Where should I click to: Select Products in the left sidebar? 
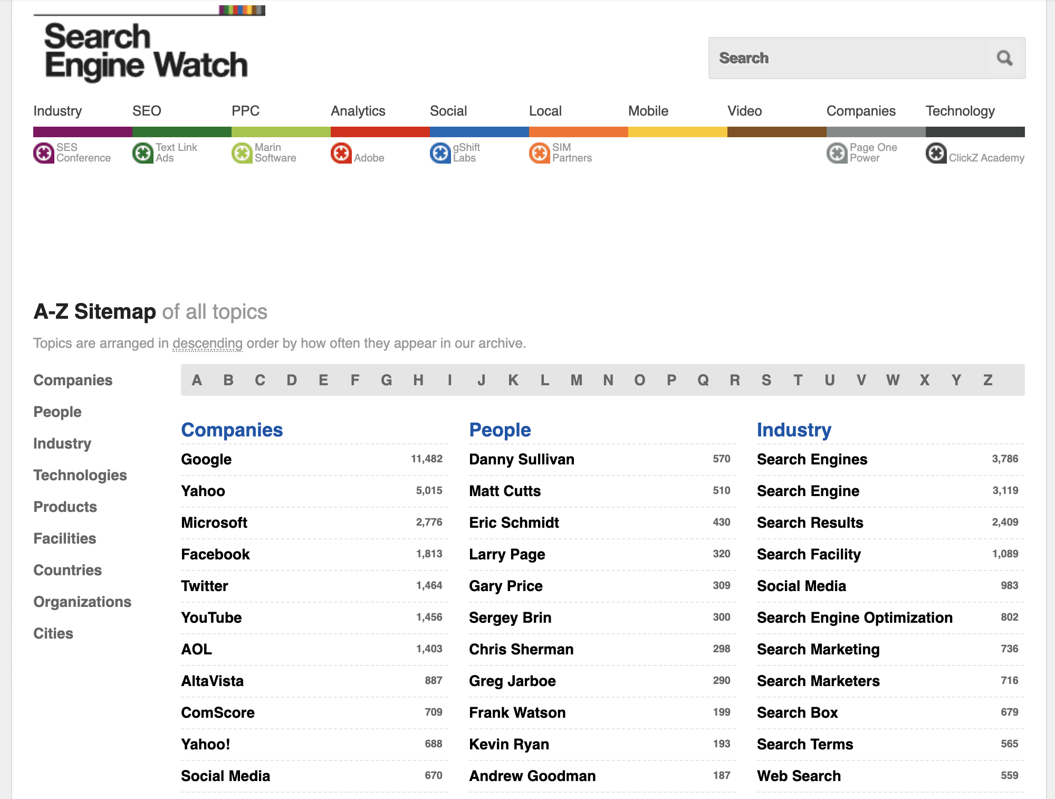coord(65,507)
